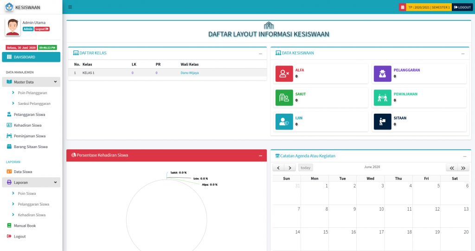Collapse the Catatan Agenda panel
The height and width of the screenshot is (251, 475).
465,156
